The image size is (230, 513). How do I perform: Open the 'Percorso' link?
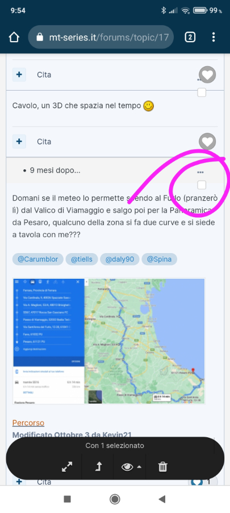pyautogui.click(x=28, y=423)
